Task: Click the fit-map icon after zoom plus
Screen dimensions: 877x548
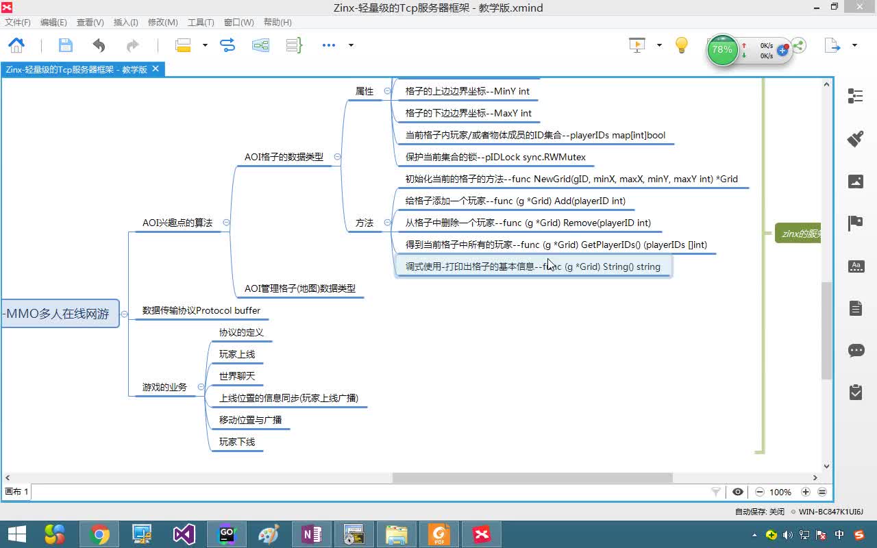Action: tap(822, 492)
